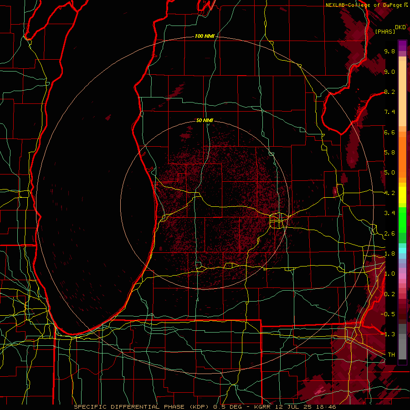Click the wide orange segment of color bar
The width and height of the screenshot is (410, 410).
402,157
